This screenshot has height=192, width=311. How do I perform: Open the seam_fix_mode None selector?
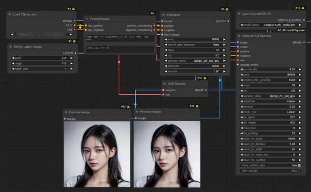271,139
